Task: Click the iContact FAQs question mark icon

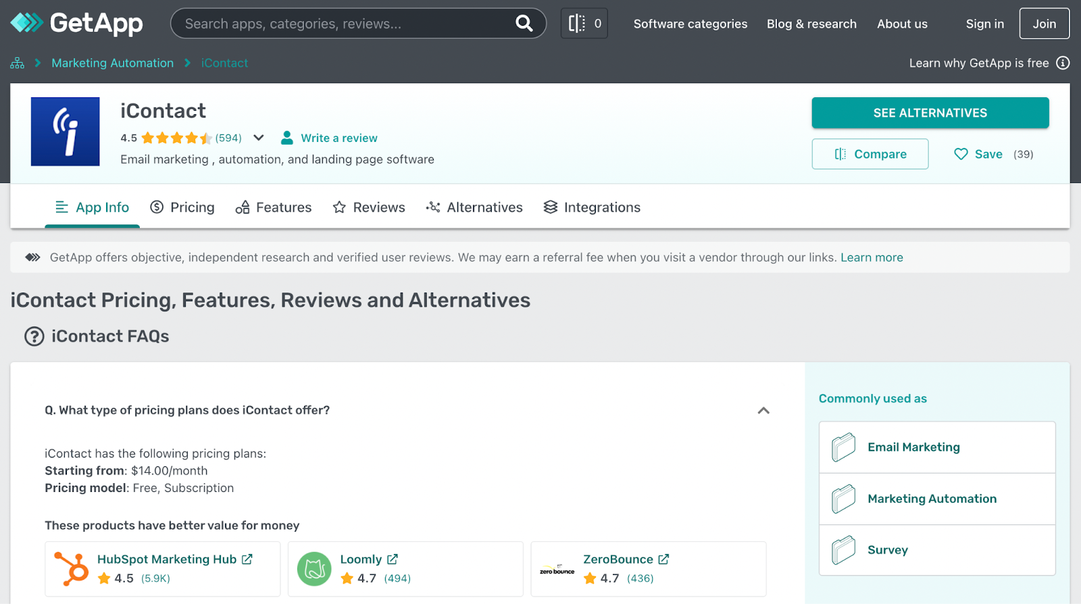Action: pos(34,336)
